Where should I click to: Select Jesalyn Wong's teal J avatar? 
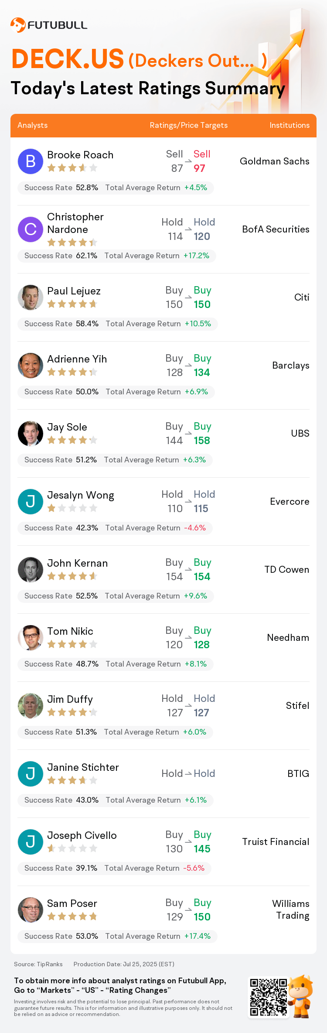31,502
